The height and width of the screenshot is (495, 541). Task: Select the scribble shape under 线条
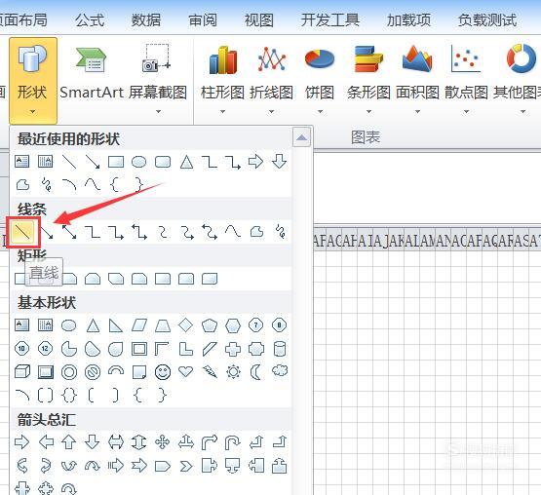(x=281, y=232)
